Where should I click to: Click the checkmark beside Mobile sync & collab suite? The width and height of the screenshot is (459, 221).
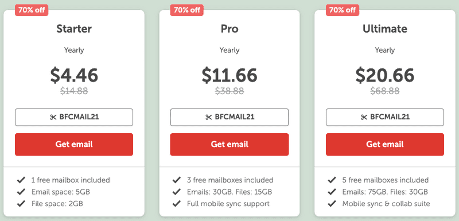[x=332, y=203]
